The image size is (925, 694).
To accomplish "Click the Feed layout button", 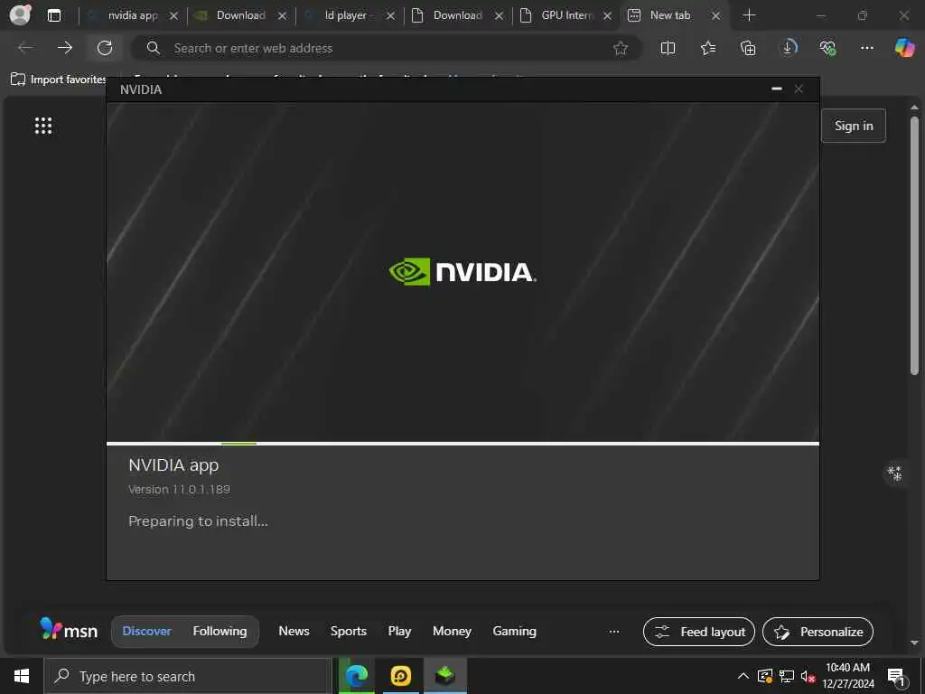I will (x=699, y=632).
